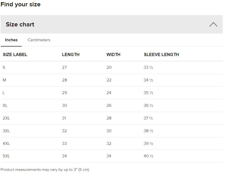Viewport: 228px width, 179px height.
Task: Click the WIDTH column header
Action: [113, 55]
